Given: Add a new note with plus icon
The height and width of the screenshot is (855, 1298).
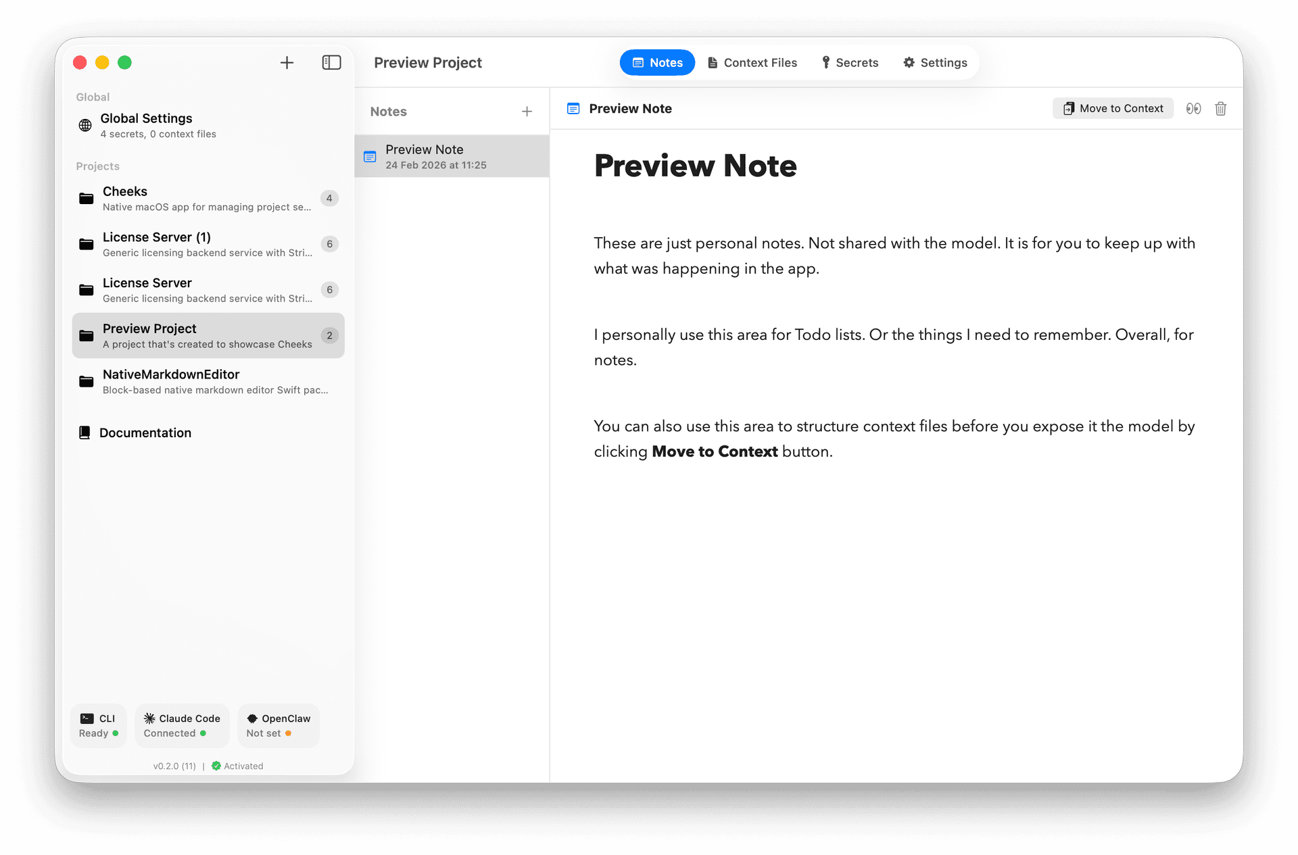Looking at the screenshot, I should click(527, 112).
